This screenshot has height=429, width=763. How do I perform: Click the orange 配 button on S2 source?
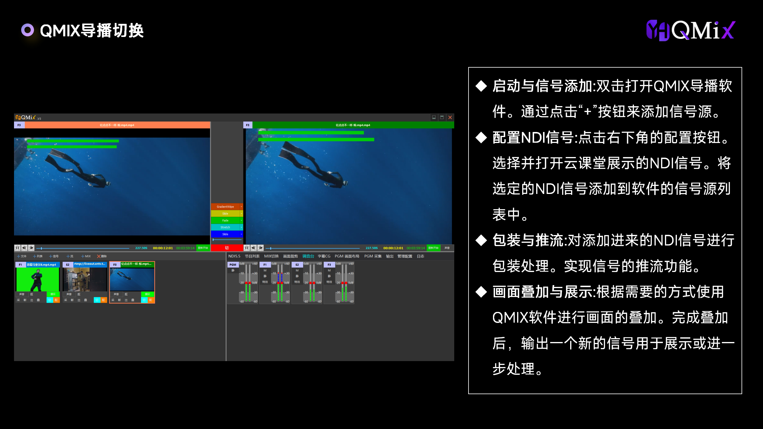(103, 300)
